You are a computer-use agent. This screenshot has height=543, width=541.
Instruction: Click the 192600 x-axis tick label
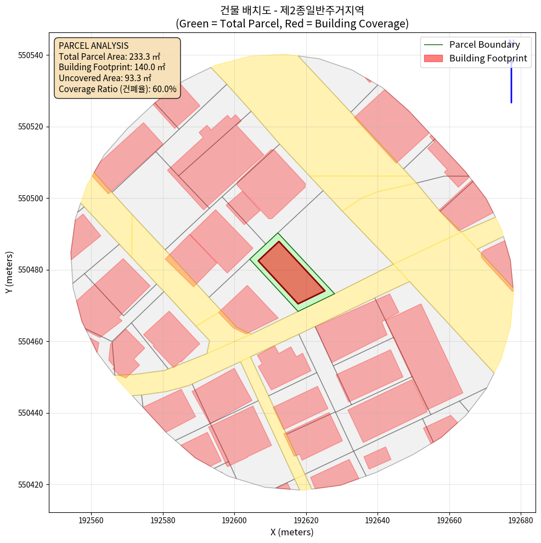(x=234, y=519)
